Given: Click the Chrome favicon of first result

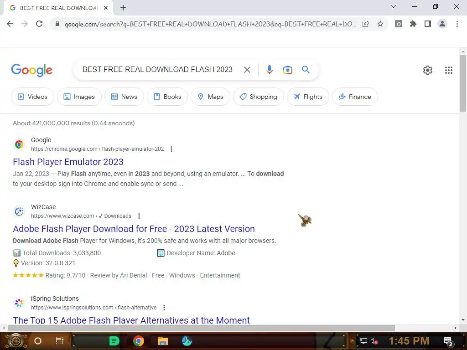Looking at the screenshot, I should [x=19, y=144].
